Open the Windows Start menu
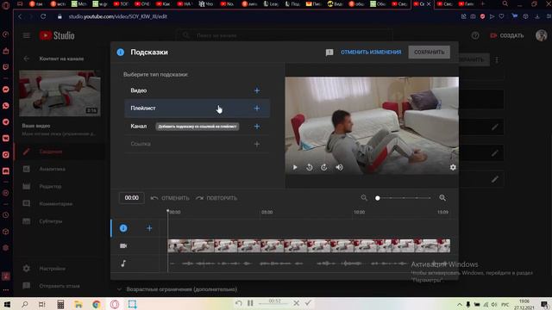552x310 pixels. click(7, 304)
